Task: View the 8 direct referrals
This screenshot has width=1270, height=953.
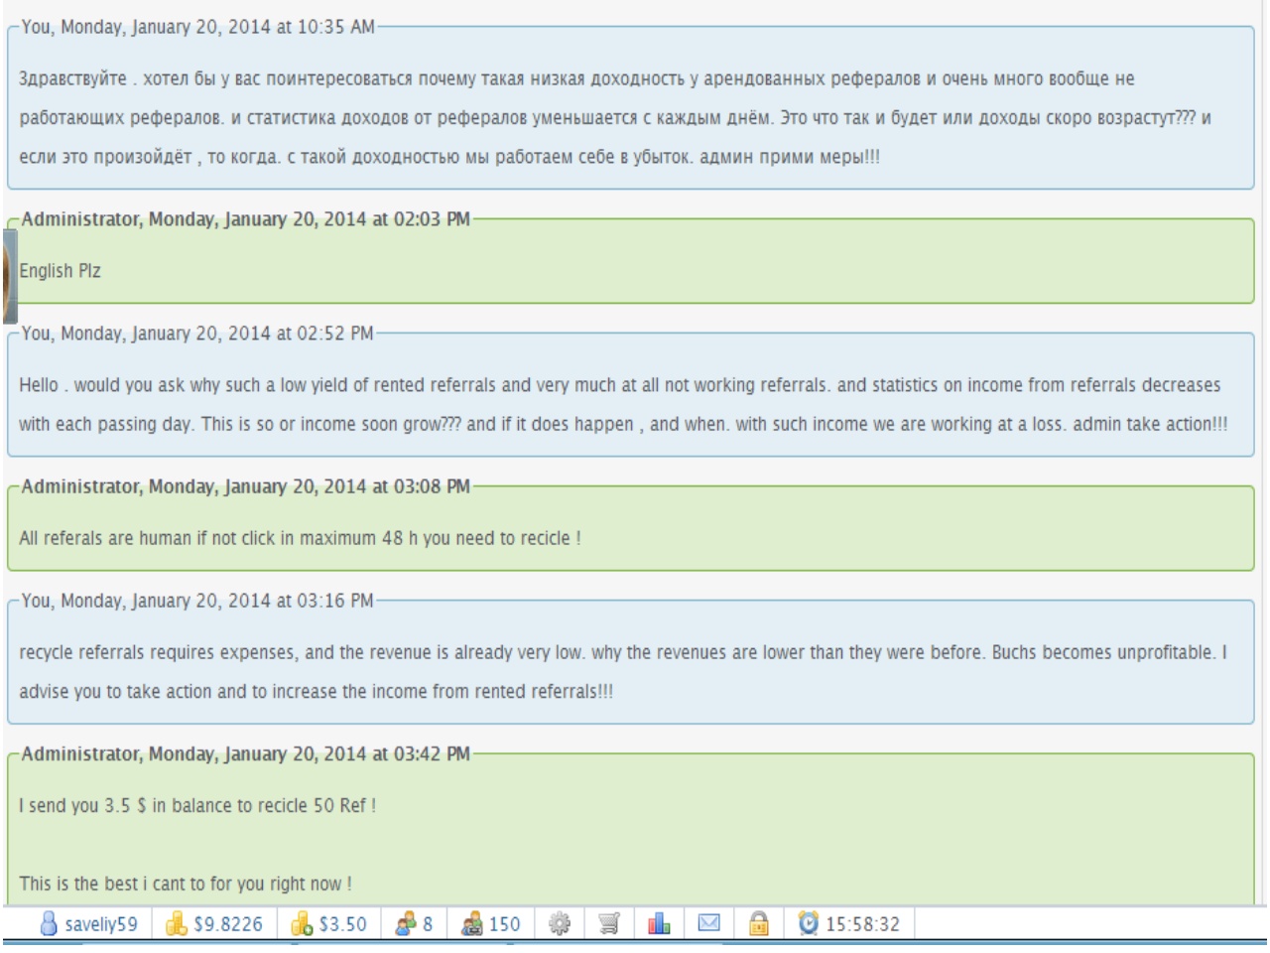Action: coord(406,924)
